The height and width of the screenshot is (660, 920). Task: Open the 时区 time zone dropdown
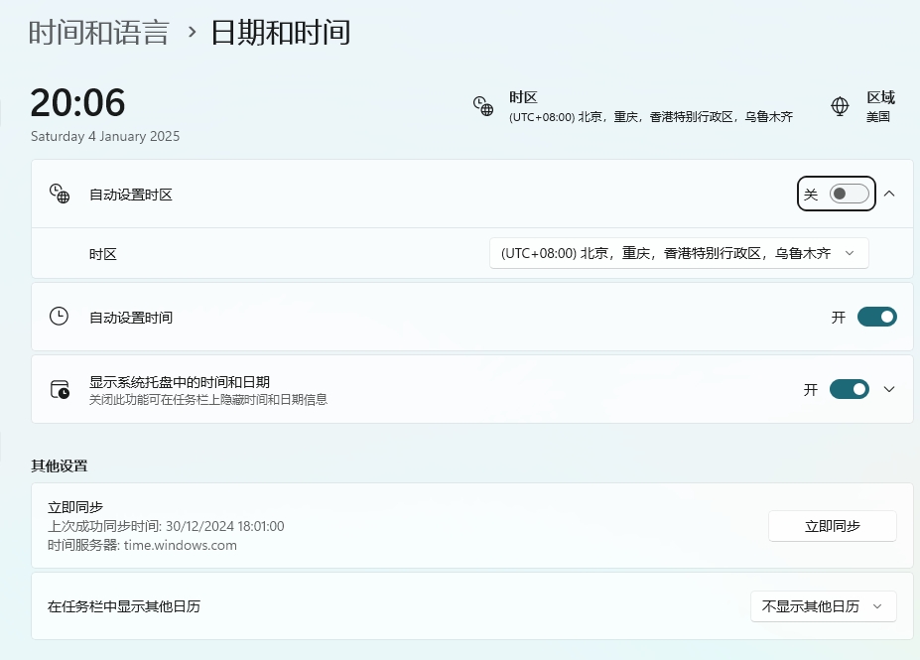679,253
